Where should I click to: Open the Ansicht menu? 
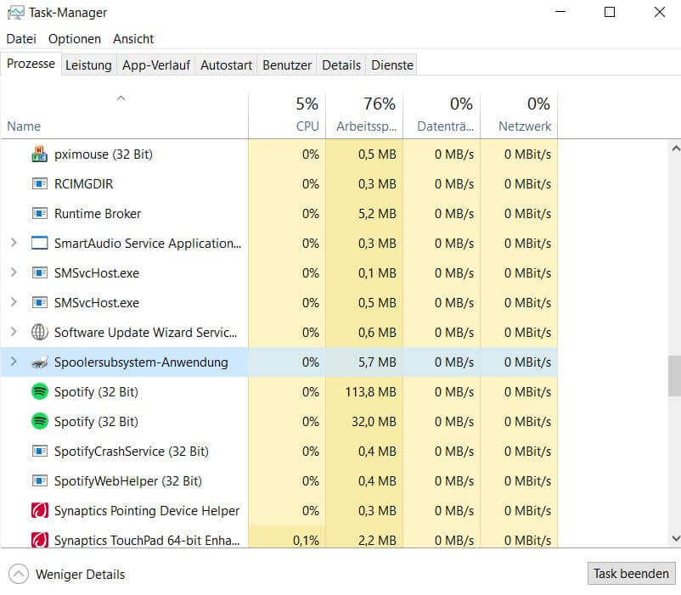(x=133, y=39)
